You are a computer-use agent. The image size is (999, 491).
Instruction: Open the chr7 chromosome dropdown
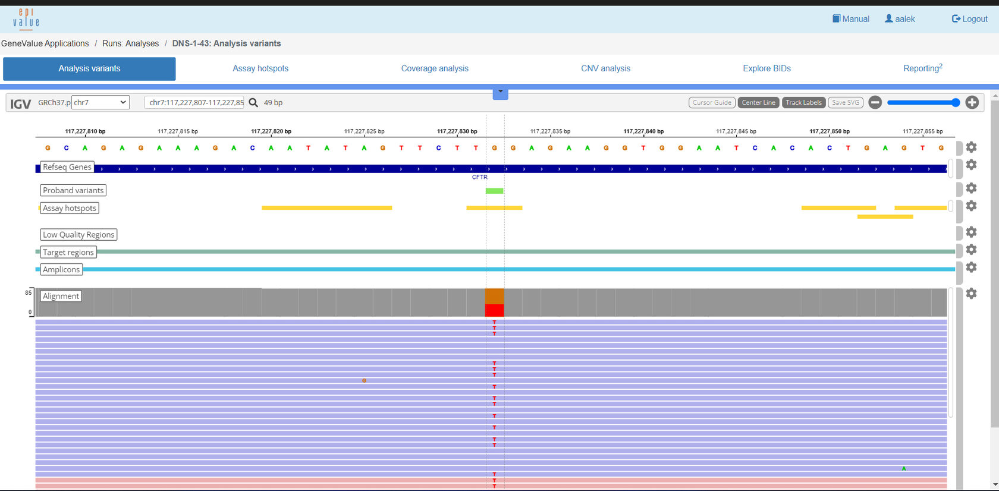click(x=100, y=102)
